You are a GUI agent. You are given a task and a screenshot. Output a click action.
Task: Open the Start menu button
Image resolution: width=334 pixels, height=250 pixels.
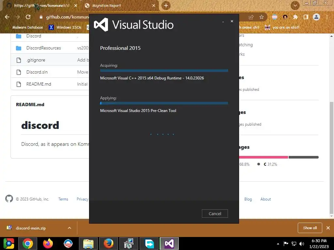tap(8, 243)
